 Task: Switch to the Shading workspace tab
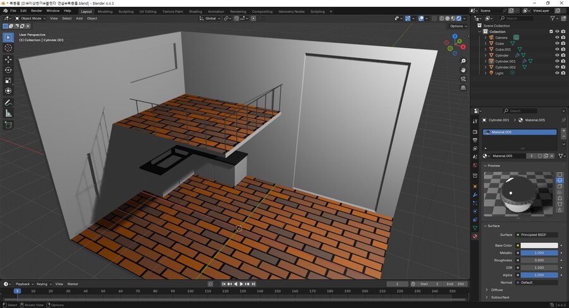coord(195,11)
